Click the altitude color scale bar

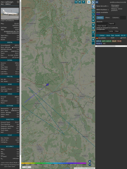point(54,163)
